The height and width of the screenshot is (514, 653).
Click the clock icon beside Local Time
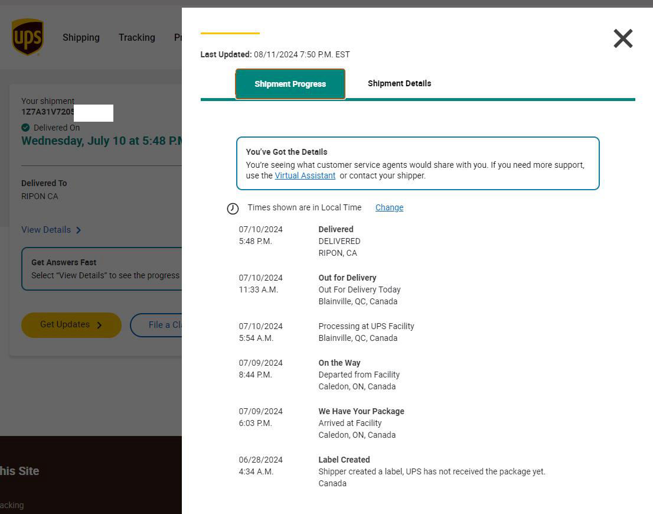(233, 209)
